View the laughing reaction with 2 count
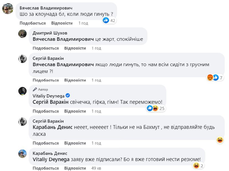Screen dimensions: 229x171 coord(199,166)
